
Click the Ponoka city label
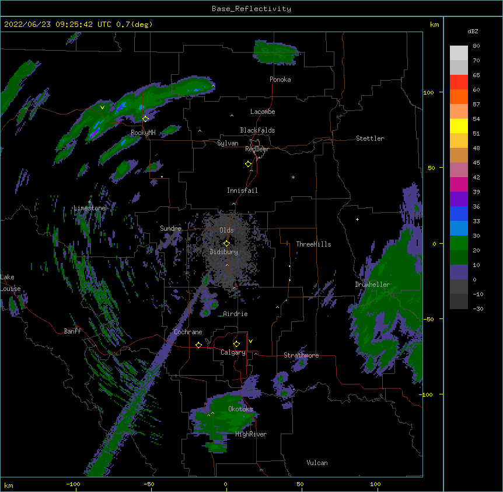(x=280, y=79)
